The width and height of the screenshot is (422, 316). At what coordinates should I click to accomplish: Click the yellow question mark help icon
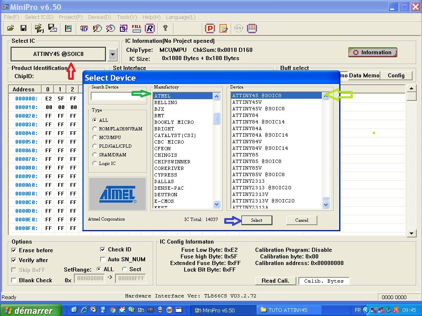point(165,28)
